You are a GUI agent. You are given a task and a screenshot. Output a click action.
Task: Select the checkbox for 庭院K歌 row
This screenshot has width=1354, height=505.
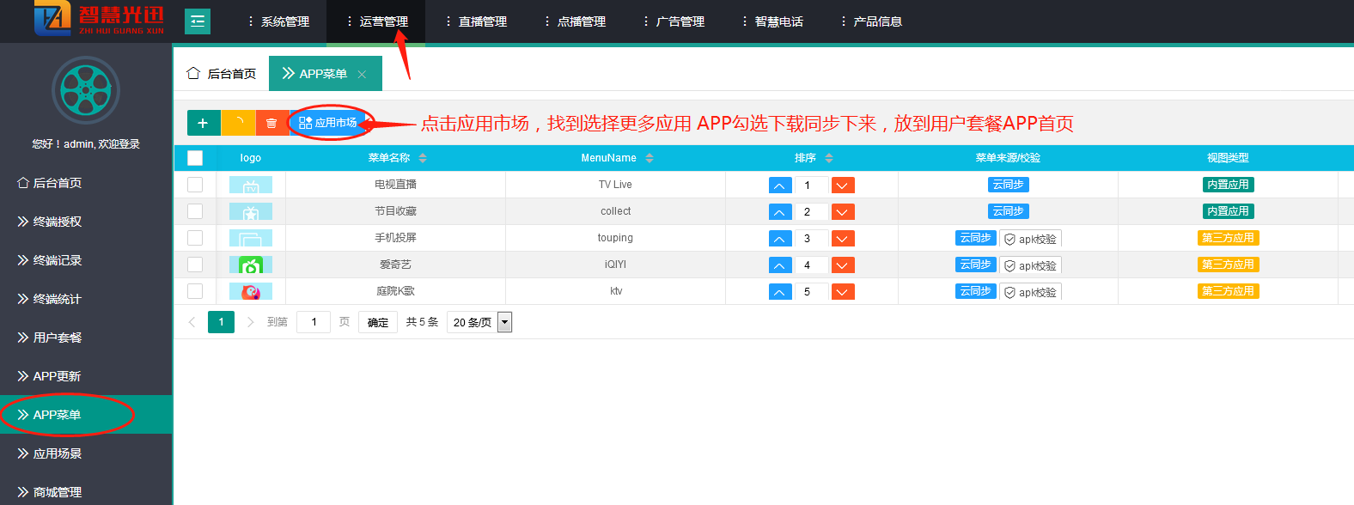click(x=195, y=291)
